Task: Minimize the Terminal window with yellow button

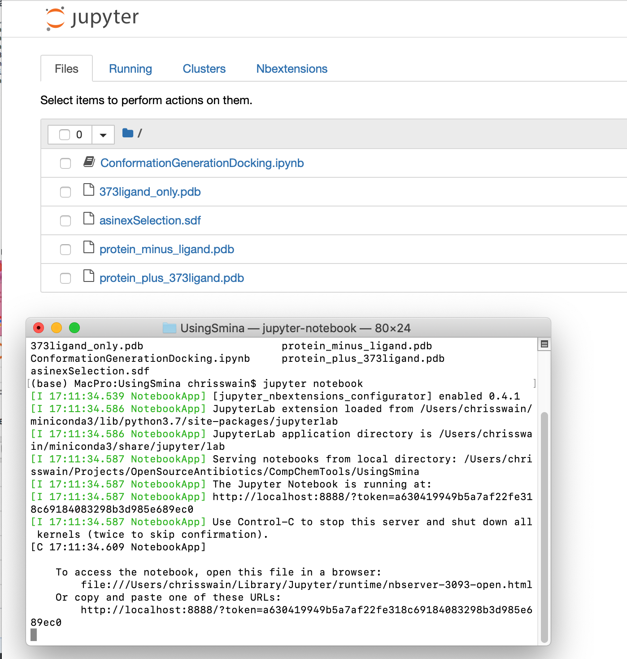Action: pos(57,328)
